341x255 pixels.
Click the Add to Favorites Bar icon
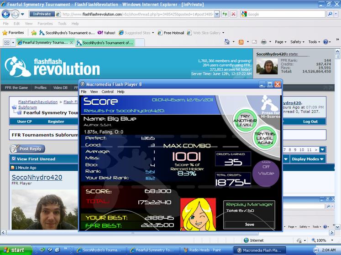(34, 33)
